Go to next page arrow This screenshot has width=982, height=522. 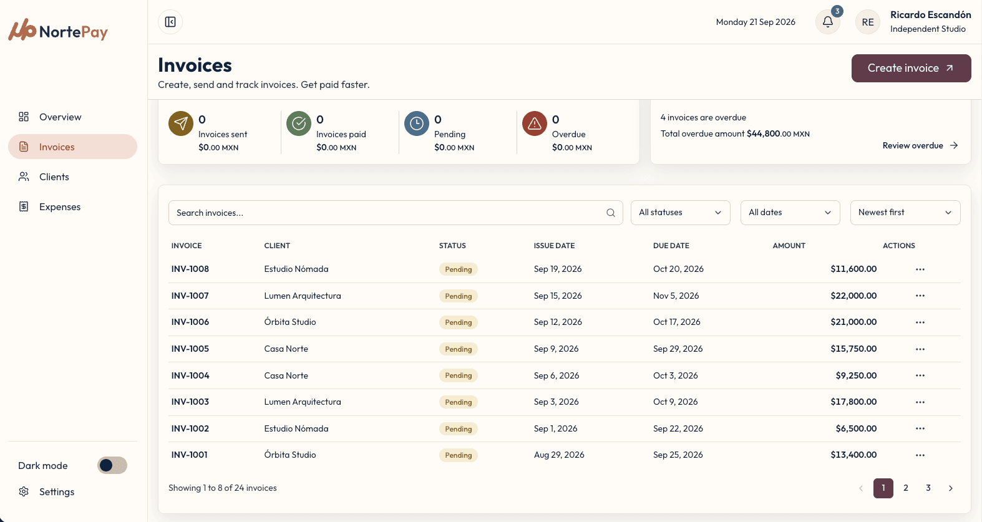pyautogui.click(x=951, y=488)
